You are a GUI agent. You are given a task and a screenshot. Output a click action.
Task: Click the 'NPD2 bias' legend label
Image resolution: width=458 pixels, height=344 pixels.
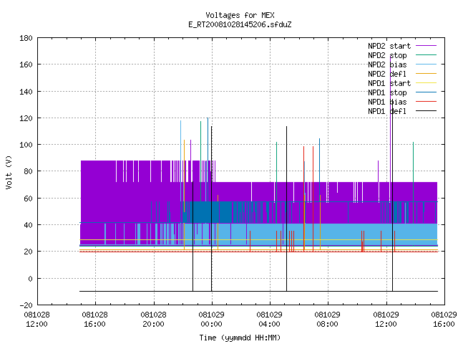point(387,64)
